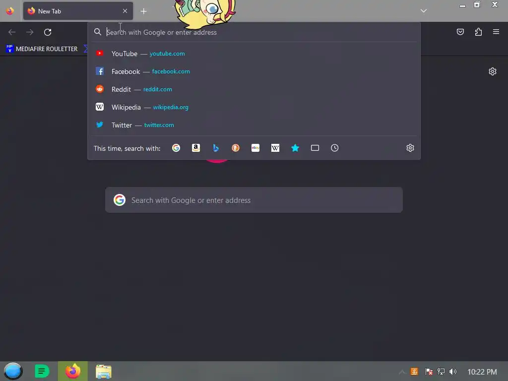Go back one page

(12, 32)
